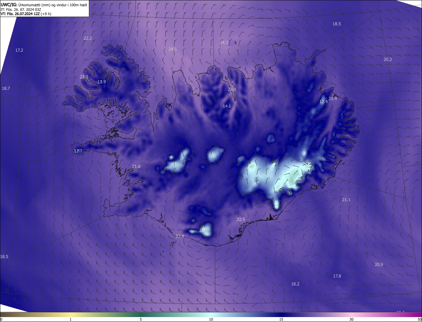Click the 24.3 value label

click(x=224, y=42)
